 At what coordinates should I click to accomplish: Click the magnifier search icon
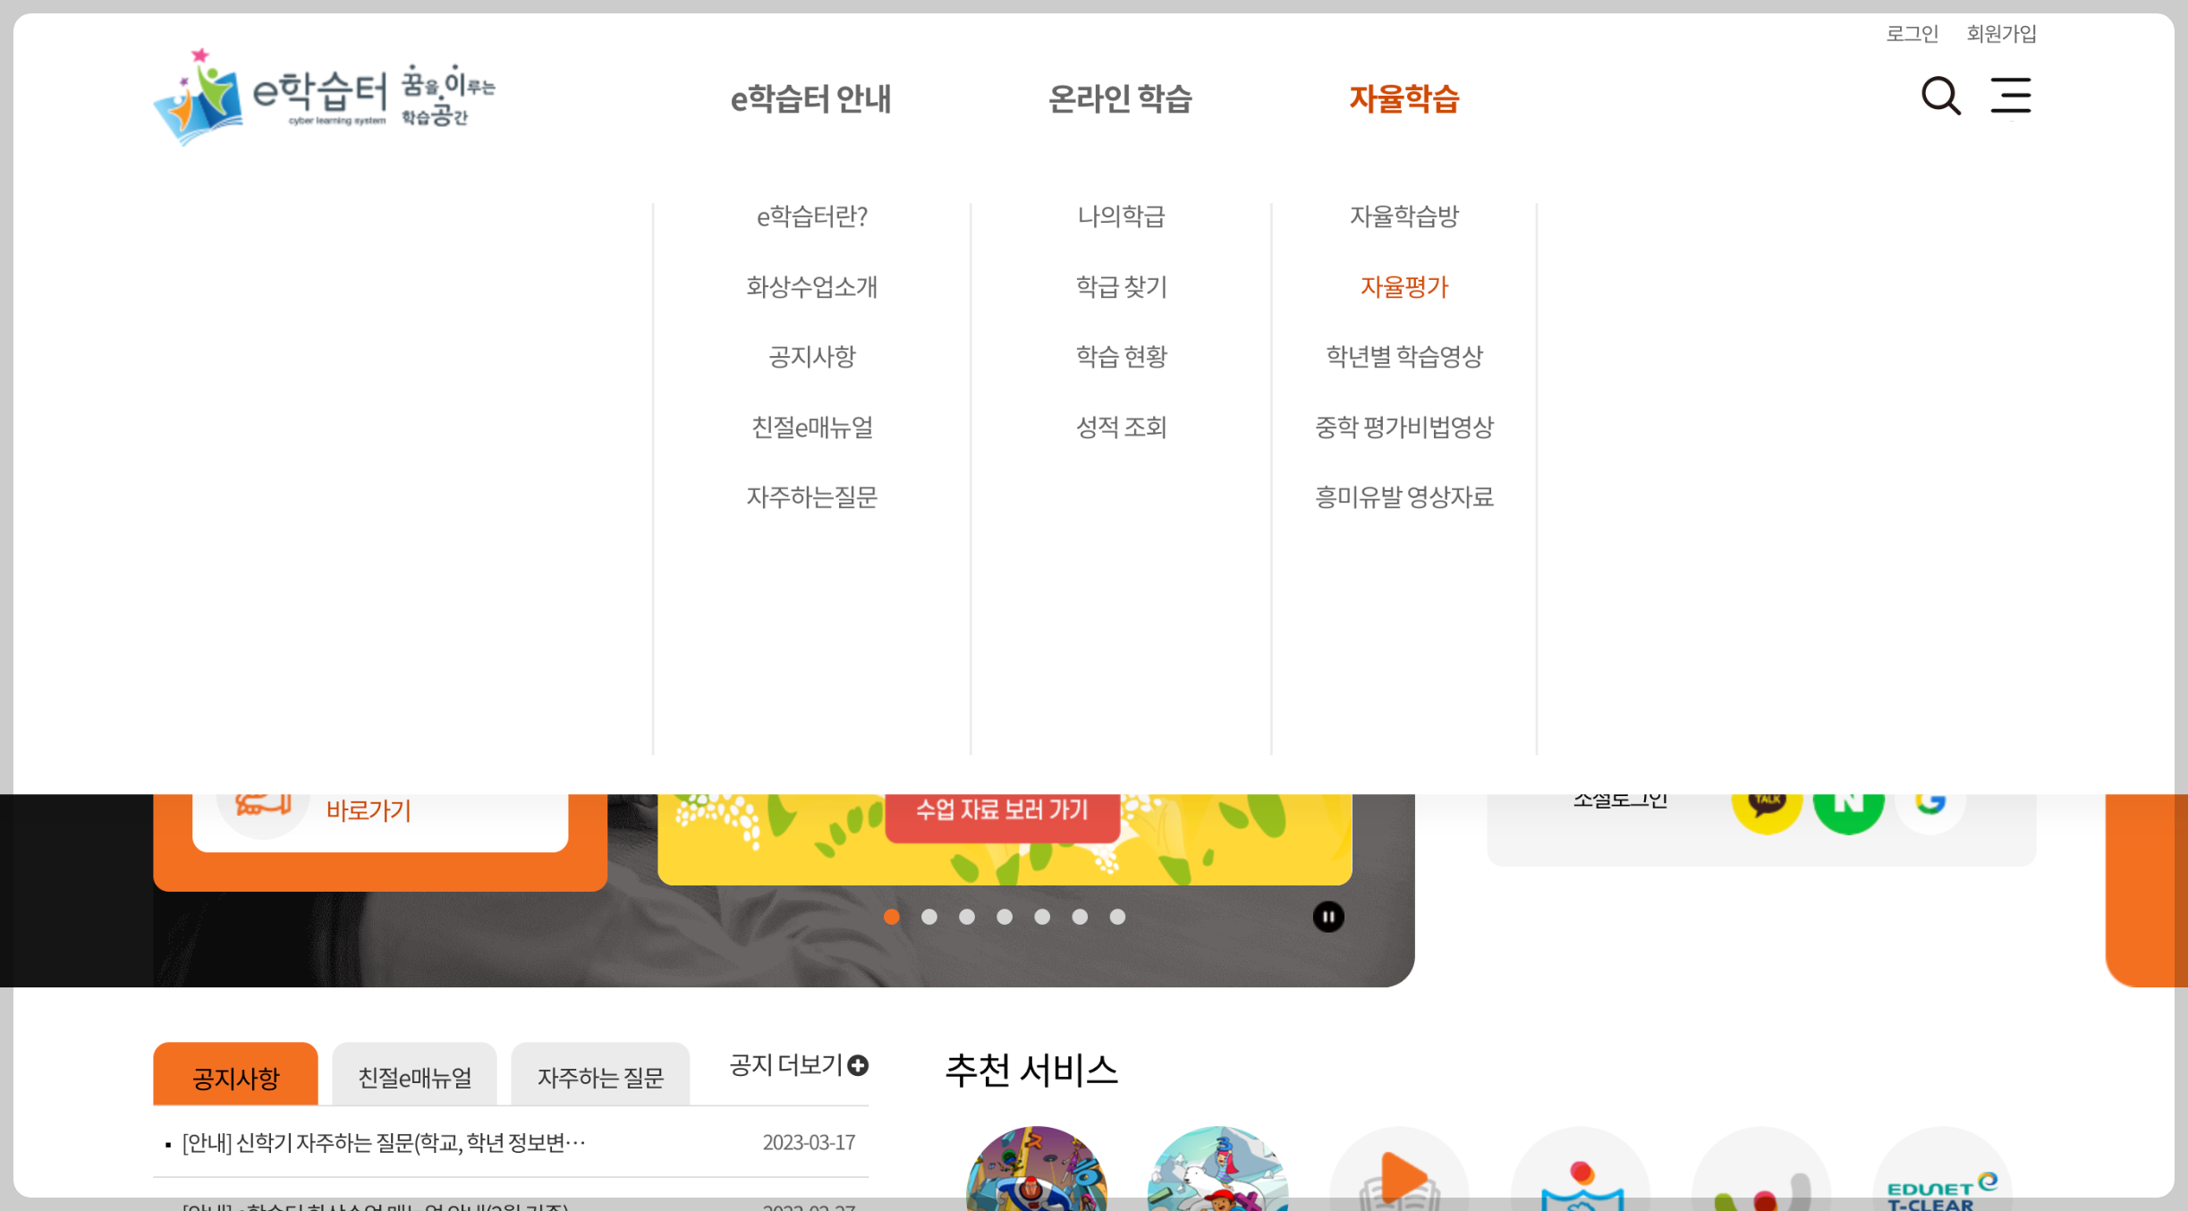[x=1940, y=96]
